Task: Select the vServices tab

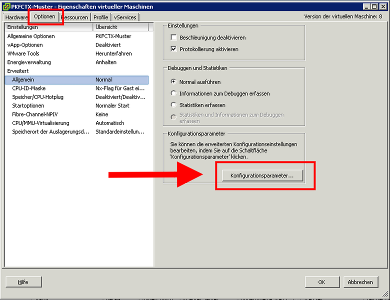Action: 125,17
